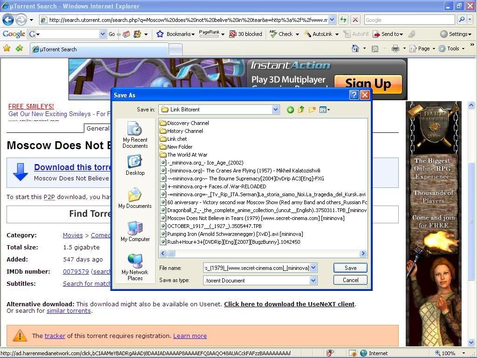Select the µTorrent Search browser tab
477x358 pixels.
[98, 49]
